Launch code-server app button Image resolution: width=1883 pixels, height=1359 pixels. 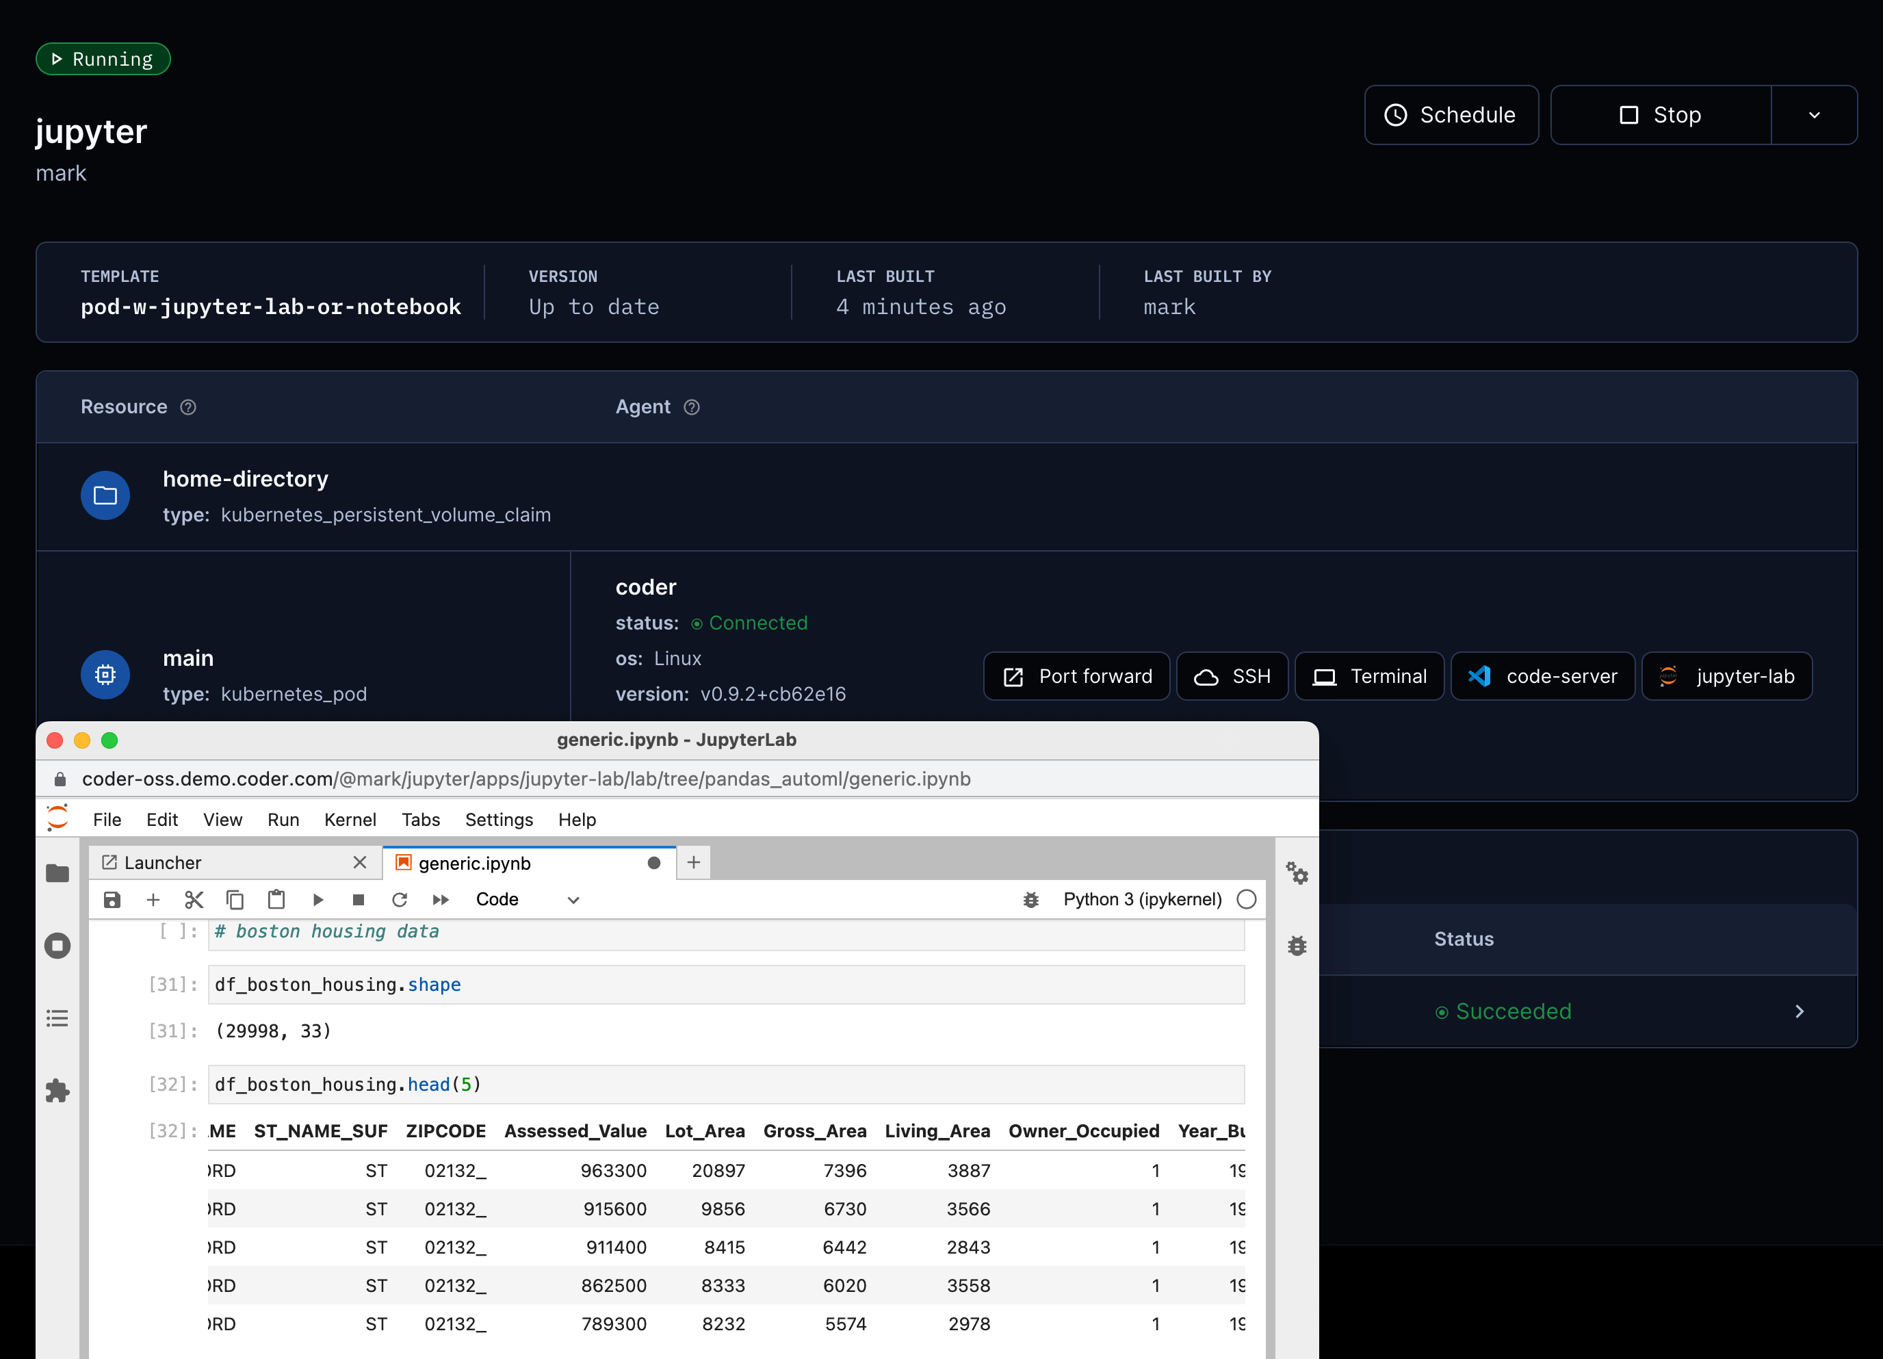point(1543,677)
